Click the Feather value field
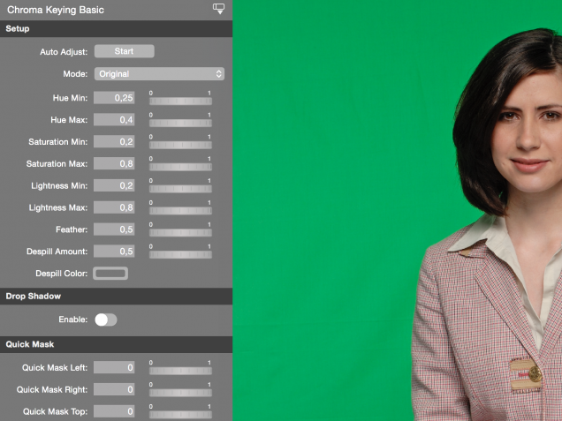The image size is (562, 421). click(x=114, y=229)
